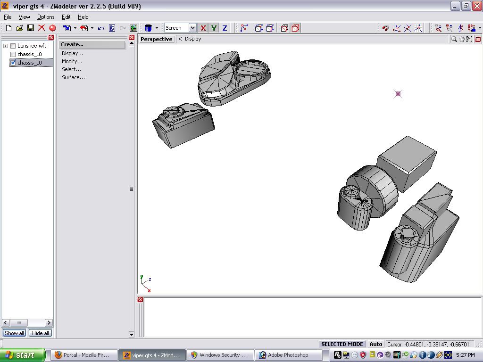Click the snap magnet icon
Screen dimensions: 483x362
386,28
